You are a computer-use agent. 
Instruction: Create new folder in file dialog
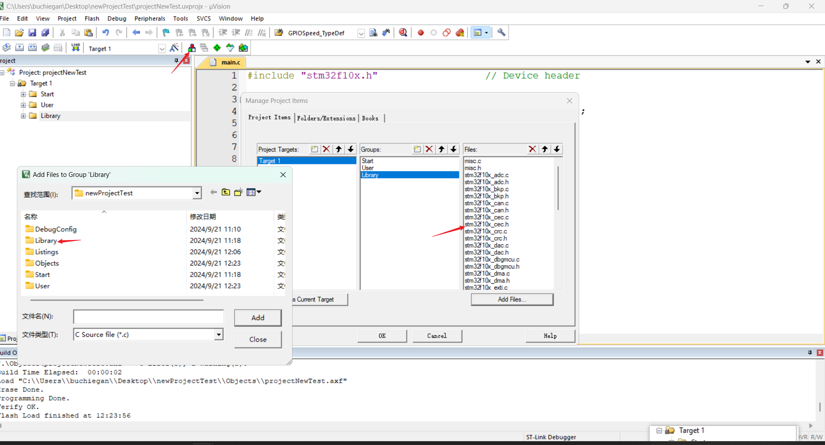(x=238, y=192)
